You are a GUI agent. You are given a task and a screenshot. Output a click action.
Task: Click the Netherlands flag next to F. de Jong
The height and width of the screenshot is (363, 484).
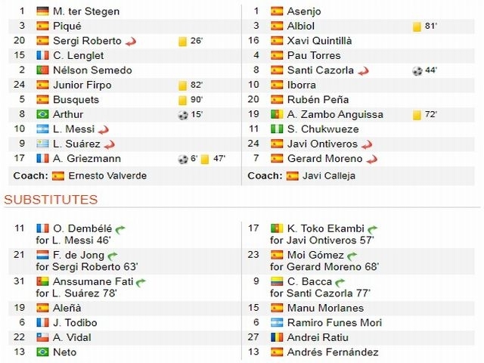pos(42,255)
